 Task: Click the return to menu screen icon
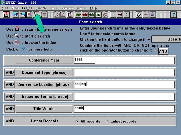click(x=6, y=14)
